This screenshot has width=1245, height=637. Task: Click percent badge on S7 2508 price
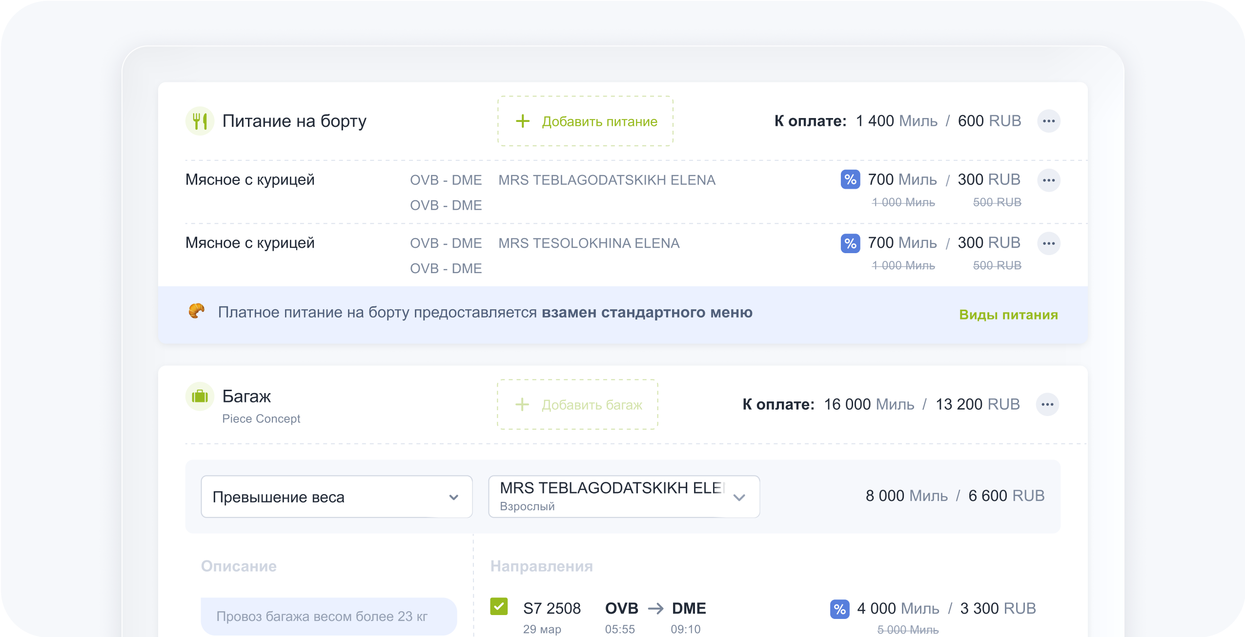point(839,609)
